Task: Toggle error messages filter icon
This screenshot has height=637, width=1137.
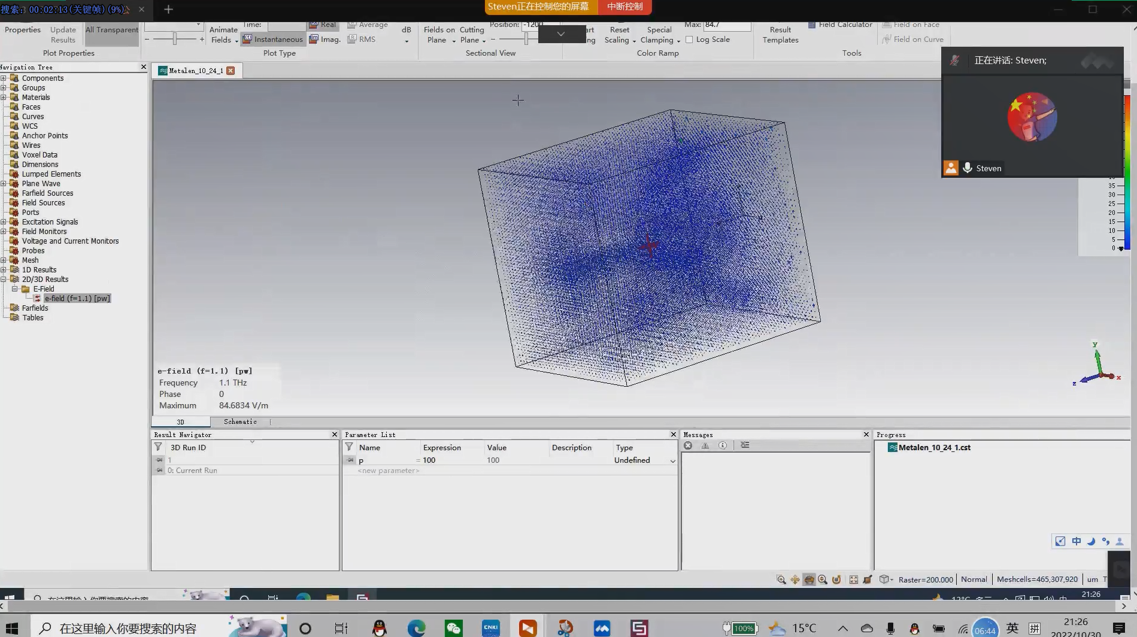Action: 689,445
